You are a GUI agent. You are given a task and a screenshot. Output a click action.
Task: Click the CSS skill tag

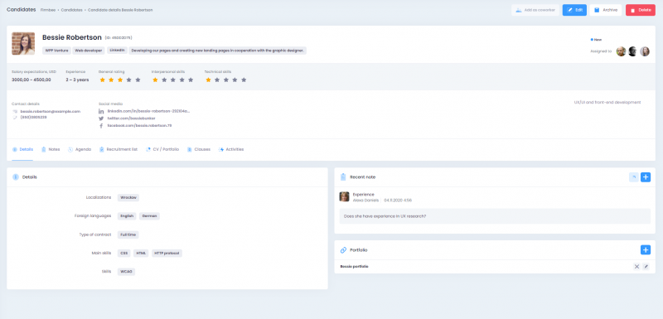123,253
